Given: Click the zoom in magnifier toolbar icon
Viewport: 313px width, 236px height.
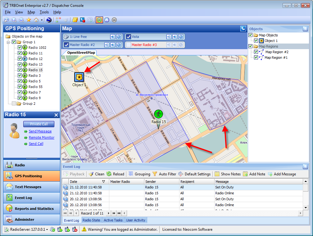Looking at the screenshot, I should (x=14, y=20).
